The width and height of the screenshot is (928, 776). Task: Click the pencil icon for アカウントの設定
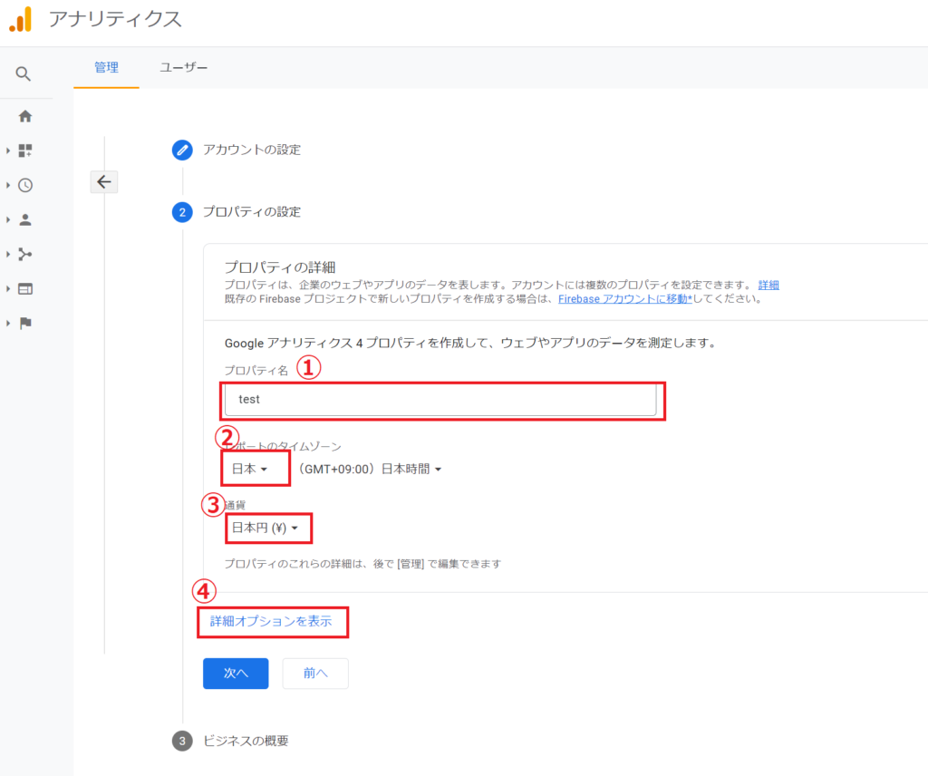[x=182, y=150]
